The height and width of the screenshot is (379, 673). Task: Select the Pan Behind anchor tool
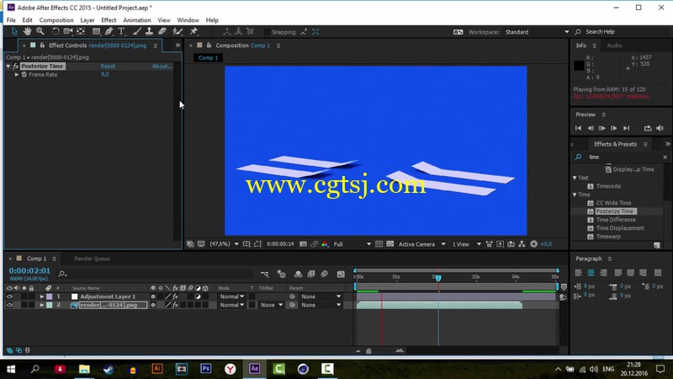[x=80, y=31]
